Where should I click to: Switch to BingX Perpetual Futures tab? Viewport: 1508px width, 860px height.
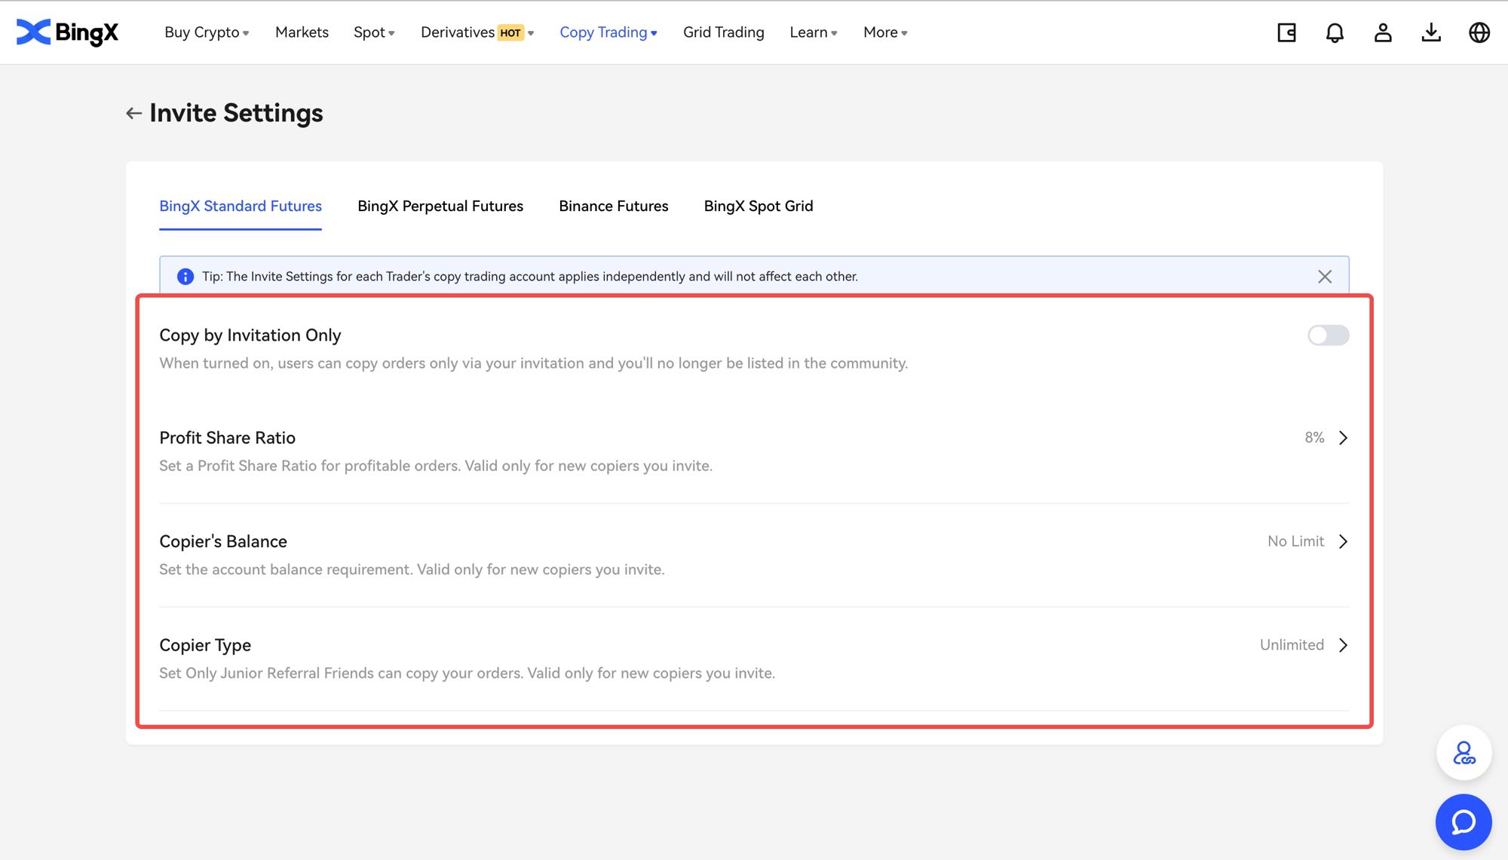(x=440, y=207)
